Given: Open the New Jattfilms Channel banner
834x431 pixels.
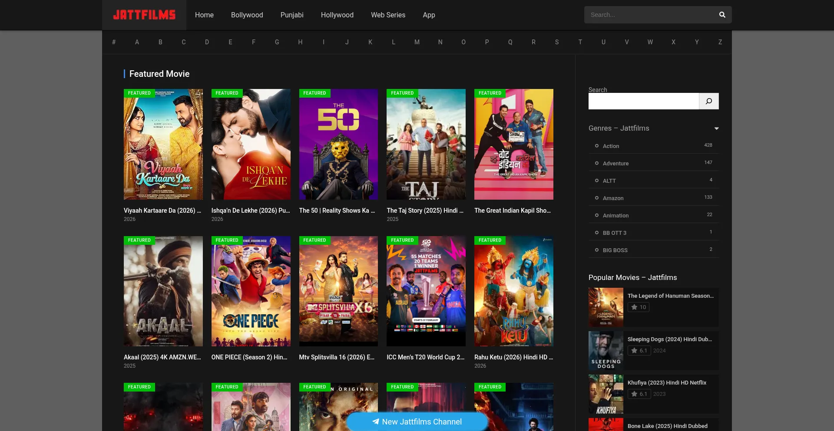Looking at the screenshot, I should [417, 421].
